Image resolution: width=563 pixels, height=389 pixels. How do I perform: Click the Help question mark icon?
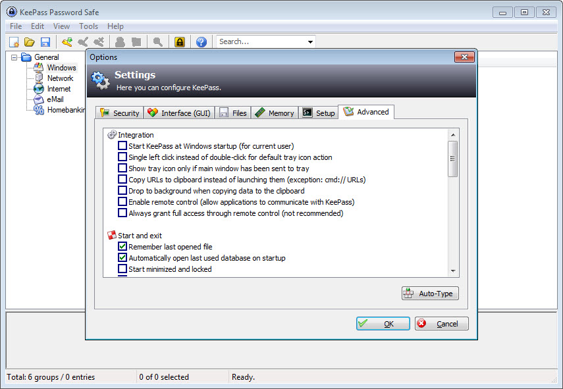pyautogui.click(x=201, y=42)
